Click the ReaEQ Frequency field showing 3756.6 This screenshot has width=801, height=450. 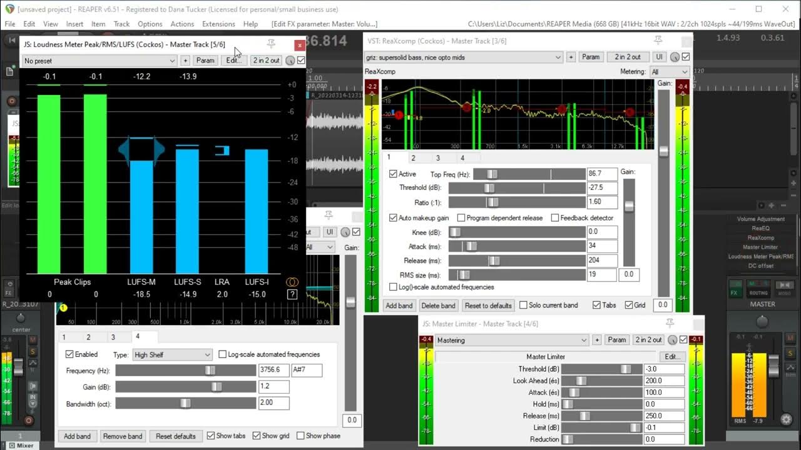274,370
